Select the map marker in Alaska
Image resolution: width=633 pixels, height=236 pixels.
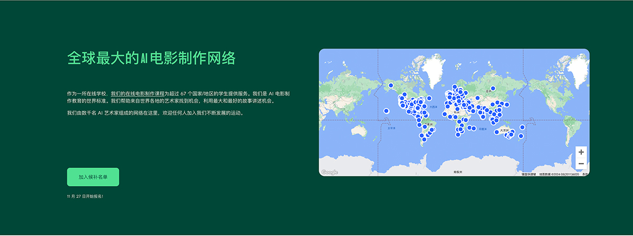pyautogui.click(x=391, y=85)
